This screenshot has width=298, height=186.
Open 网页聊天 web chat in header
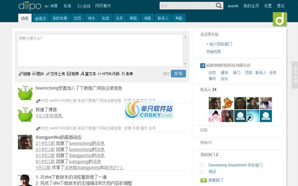pyautogui.click(x=103, y=6)
